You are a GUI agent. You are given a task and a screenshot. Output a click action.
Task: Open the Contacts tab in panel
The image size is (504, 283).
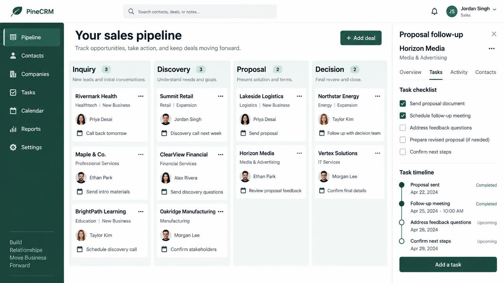(485, 72)
